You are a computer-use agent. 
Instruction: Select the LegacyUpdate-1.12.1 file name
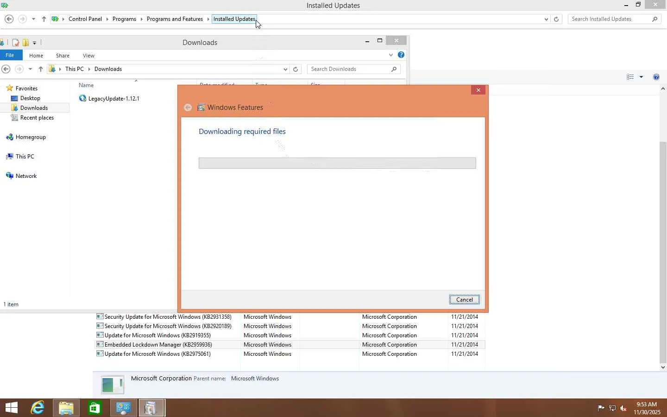114,98
